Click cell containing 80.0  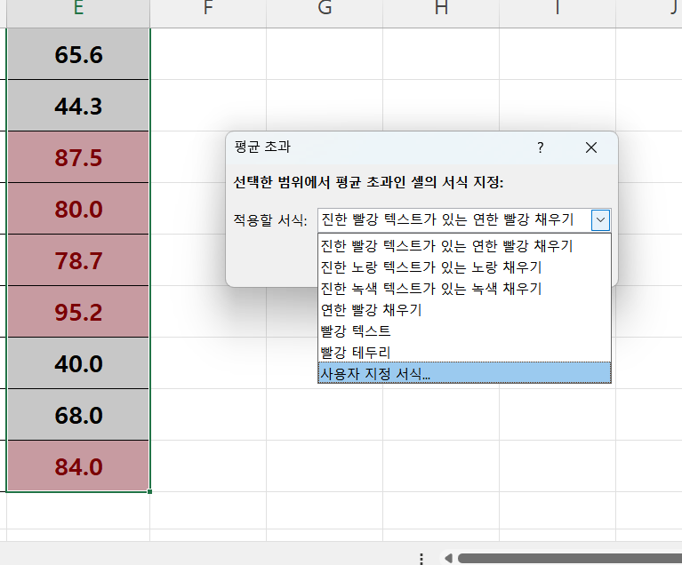tap(78, 209)
